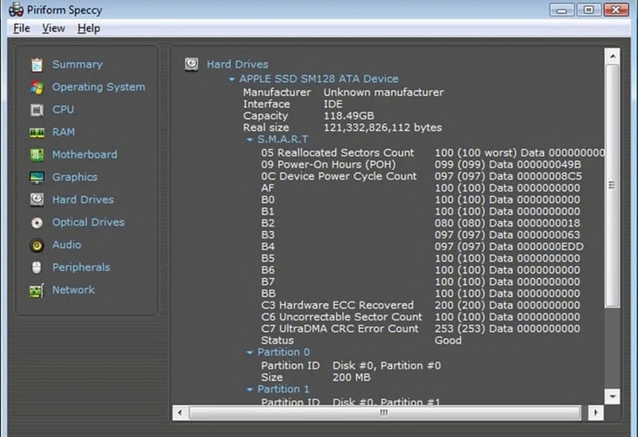Screen dimensions: 638x437
Task: Click the vertical scrollbar down arrow
Action: pyautogui.click(x=612, y=396)
